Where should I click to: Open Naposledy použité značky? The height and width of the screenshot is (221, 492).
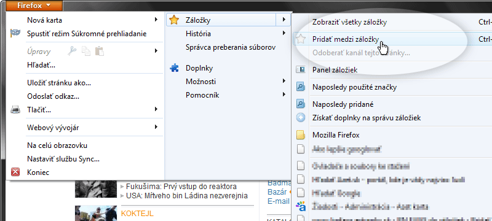coord(355,87)
